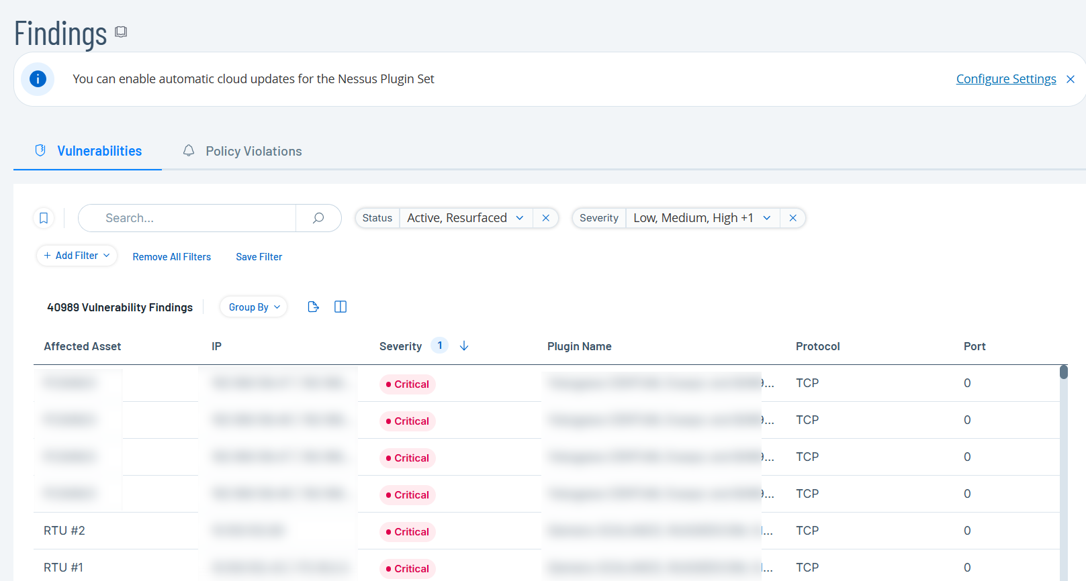Click the export findings icon
Viewport: 1086px width, 581px height.
(x=313, y=307)
